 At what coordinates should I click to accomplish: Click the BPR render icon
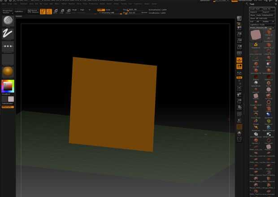(x=239, y=18)
